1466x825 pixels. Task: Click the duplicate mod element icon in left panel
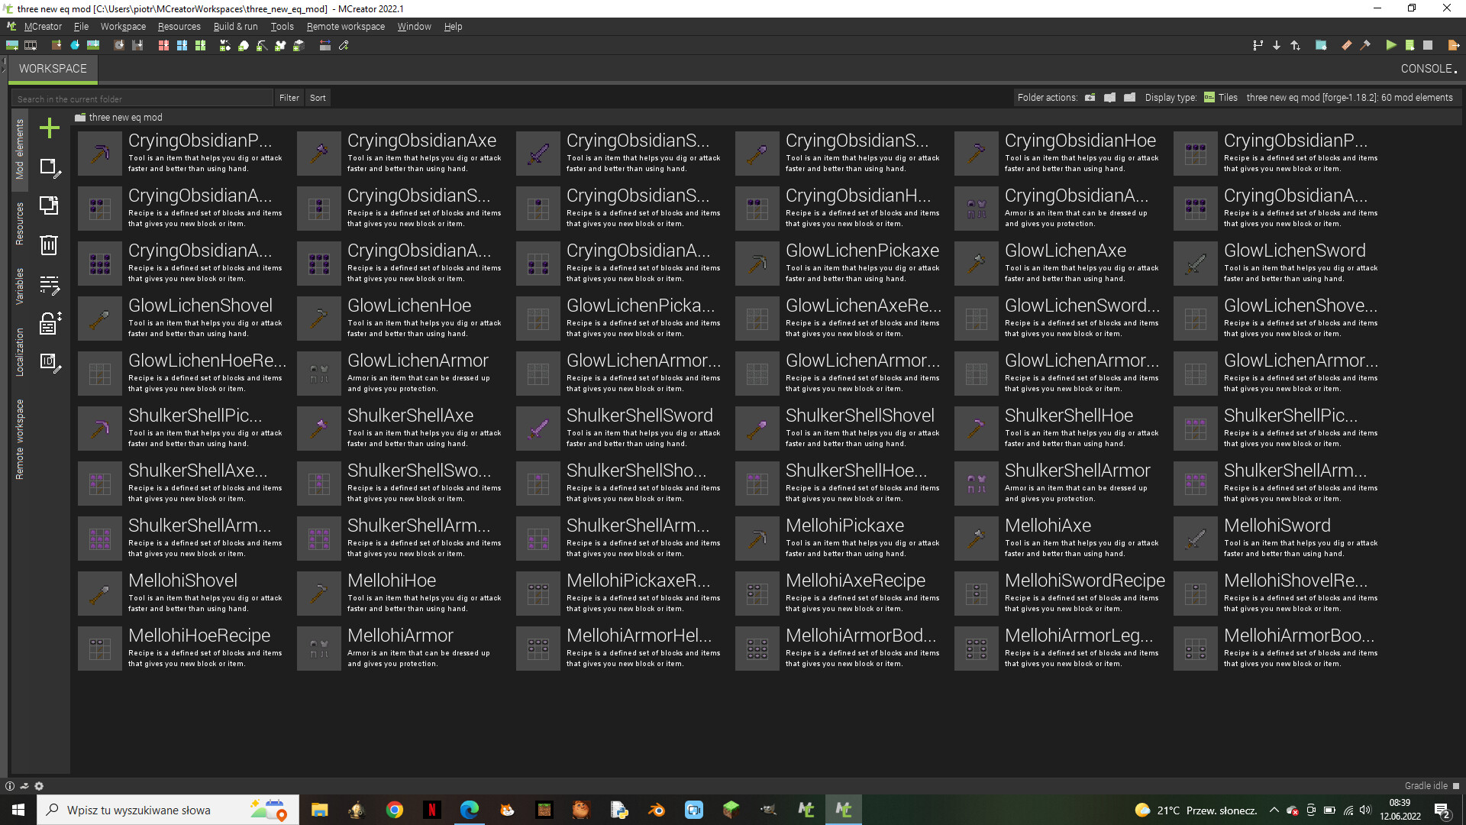coord(49,205)
